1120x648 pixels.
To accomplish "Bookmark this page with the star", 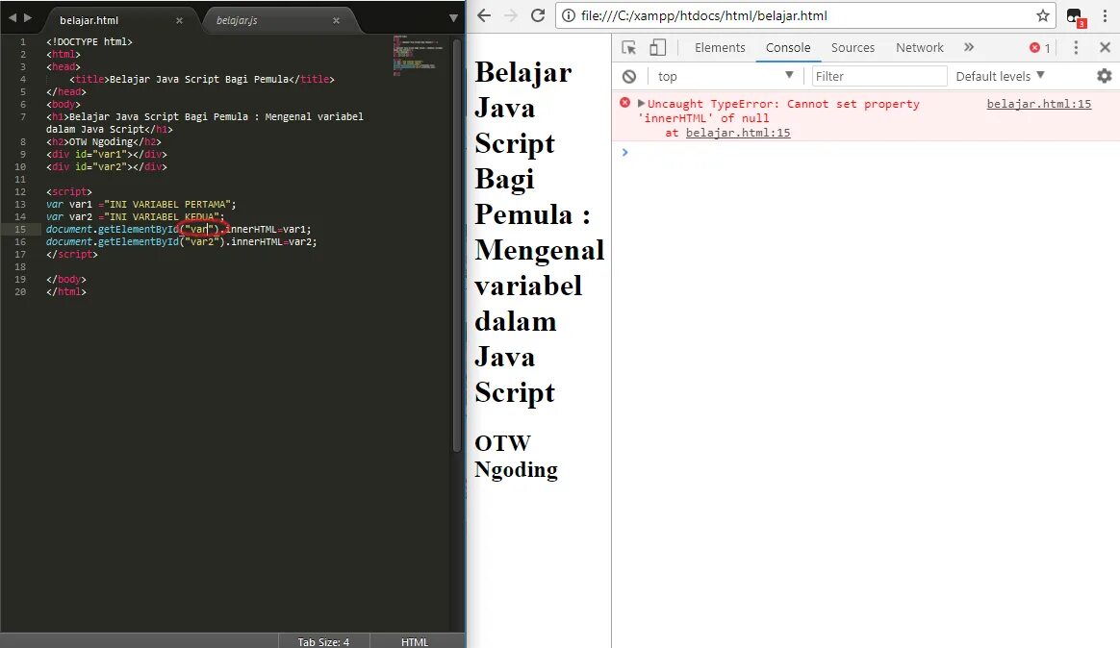I will point(1043,15).
